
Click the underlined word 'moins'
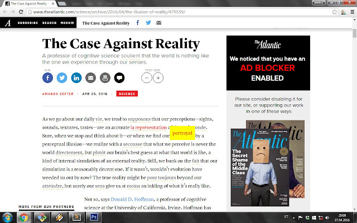pyautogui.click(x=133, y=186)
